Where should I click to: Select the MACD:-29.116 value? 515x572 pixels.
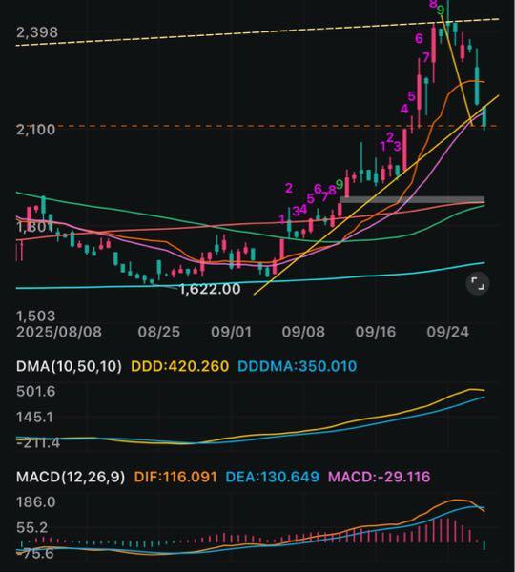[x=380, y=477]
